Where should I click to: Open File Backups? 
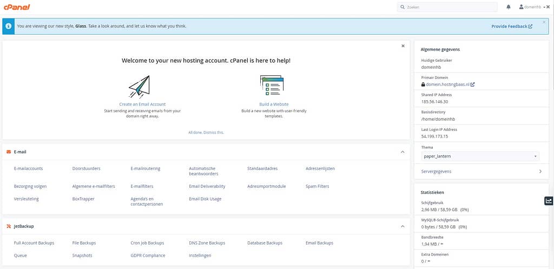[x=84, y=243]
